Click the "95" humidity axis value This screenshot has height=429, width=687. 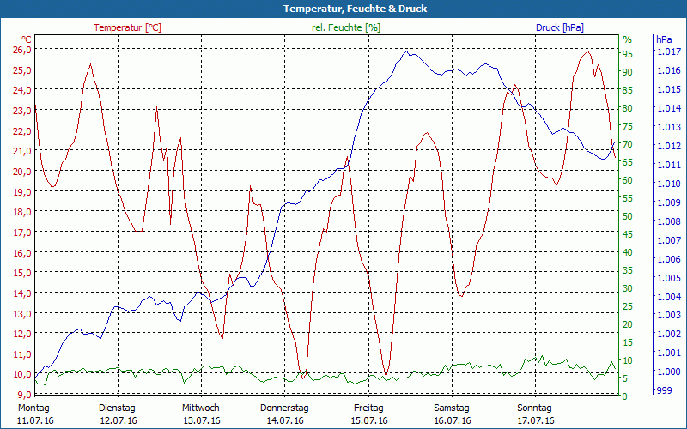[628, 54]
